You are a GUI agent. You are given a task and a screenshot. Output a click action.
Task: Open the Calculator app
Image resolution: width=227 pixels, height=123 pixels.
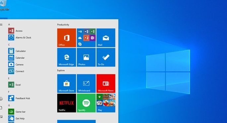point(17,51)
